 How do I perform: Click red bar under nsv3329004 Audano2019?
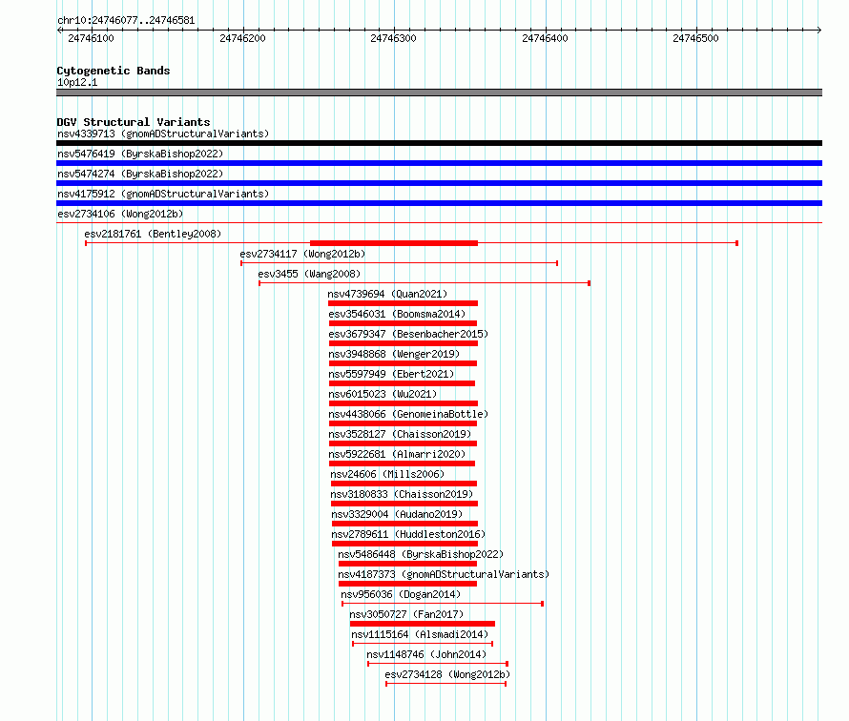(405, 524)
